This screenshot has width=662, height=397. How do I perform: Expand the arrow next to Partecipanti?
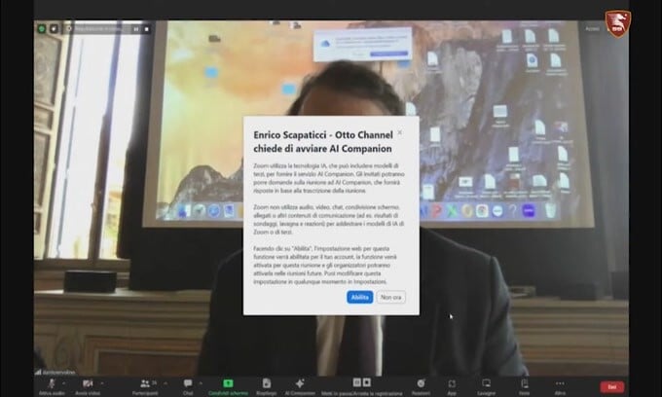pyautogui.click(x=165, y=383)
